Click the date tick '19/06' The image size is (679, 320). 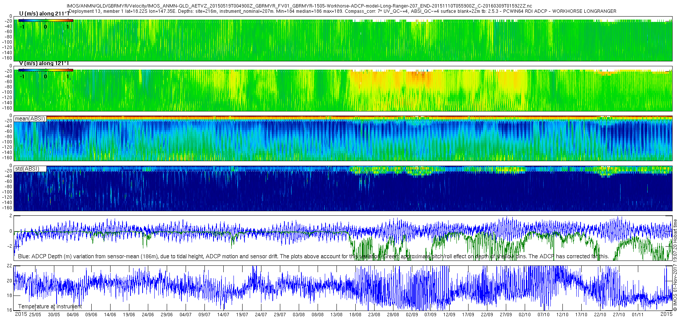tap(129, 315)
